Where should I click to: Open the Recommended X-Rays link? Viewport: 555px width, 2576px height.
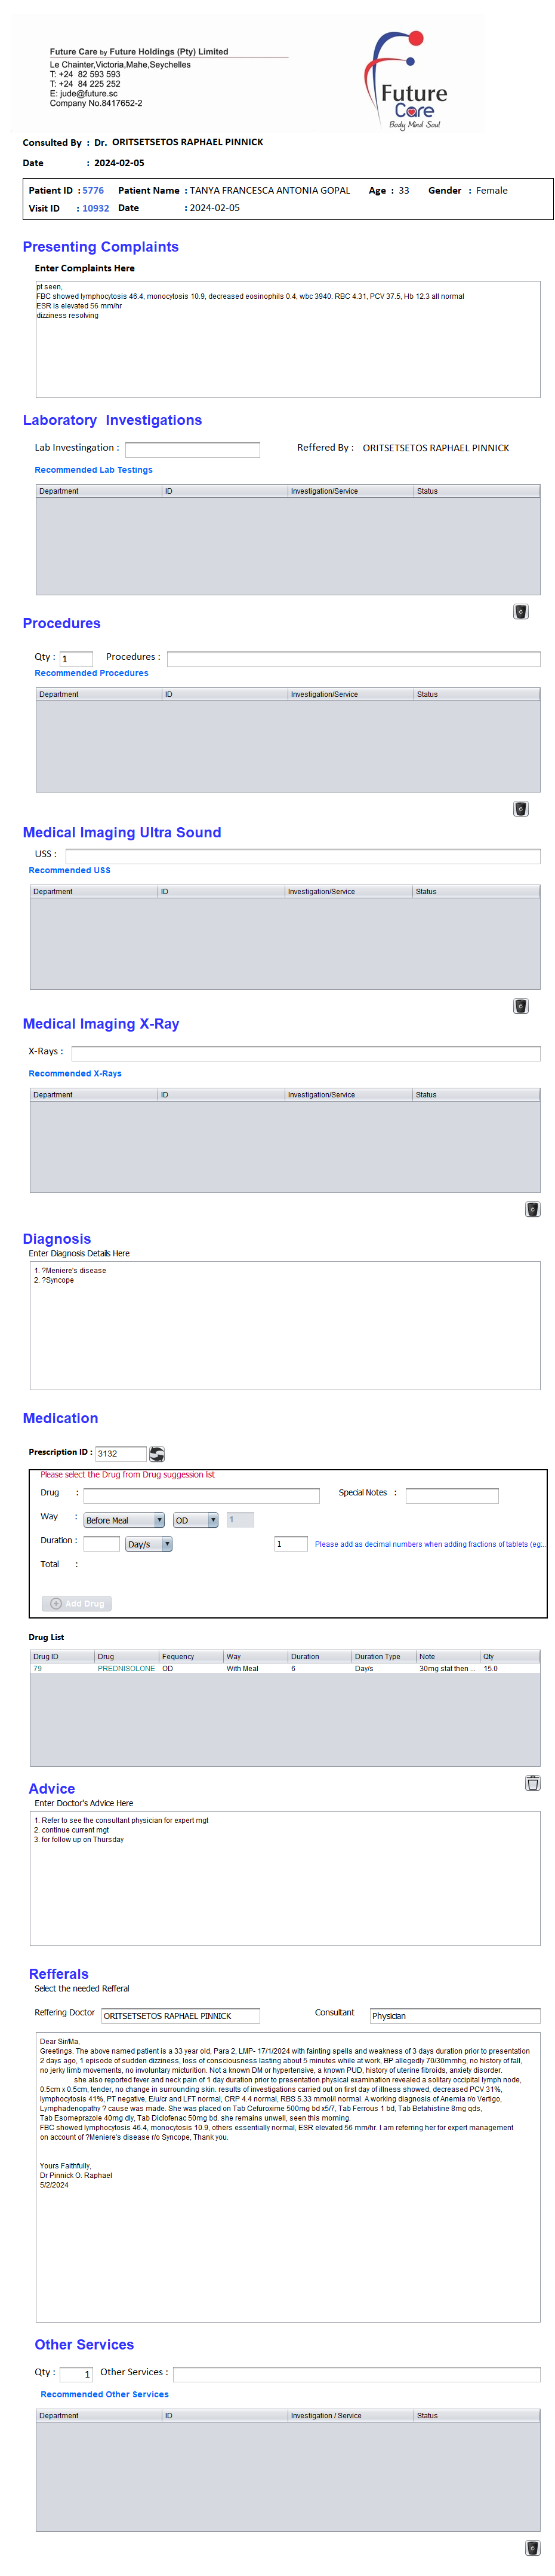click(x=75, y=1073)
